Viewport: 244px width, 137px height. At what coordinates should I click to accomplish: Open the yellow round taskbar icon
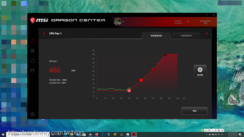[x=115, y=134]
